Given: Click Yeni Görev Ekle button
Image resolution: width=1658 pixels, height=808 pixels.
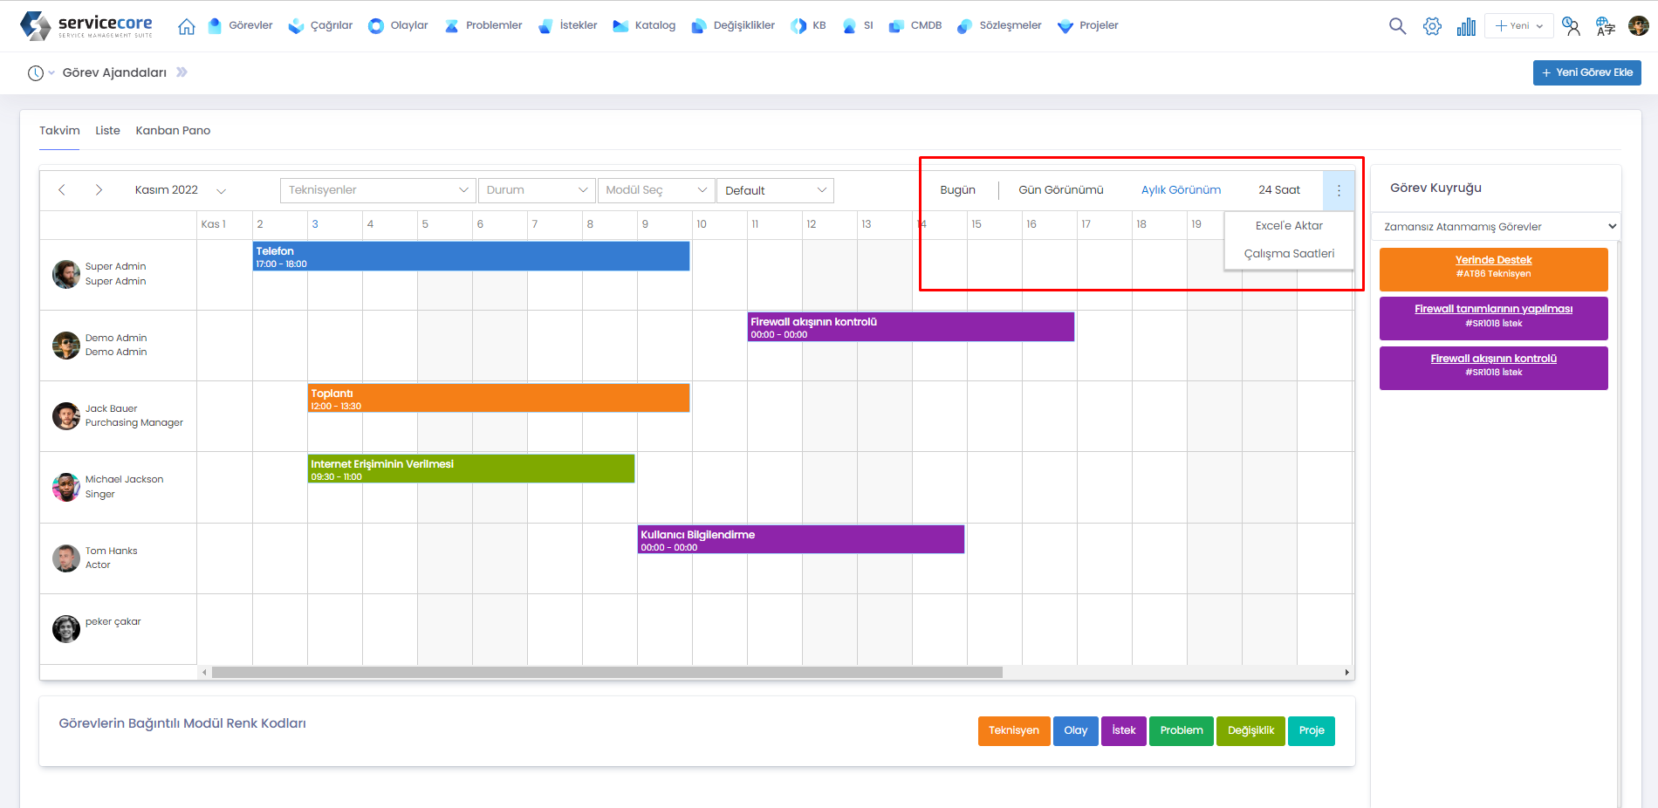Looking at the screenshot, I should [1586, 72].
